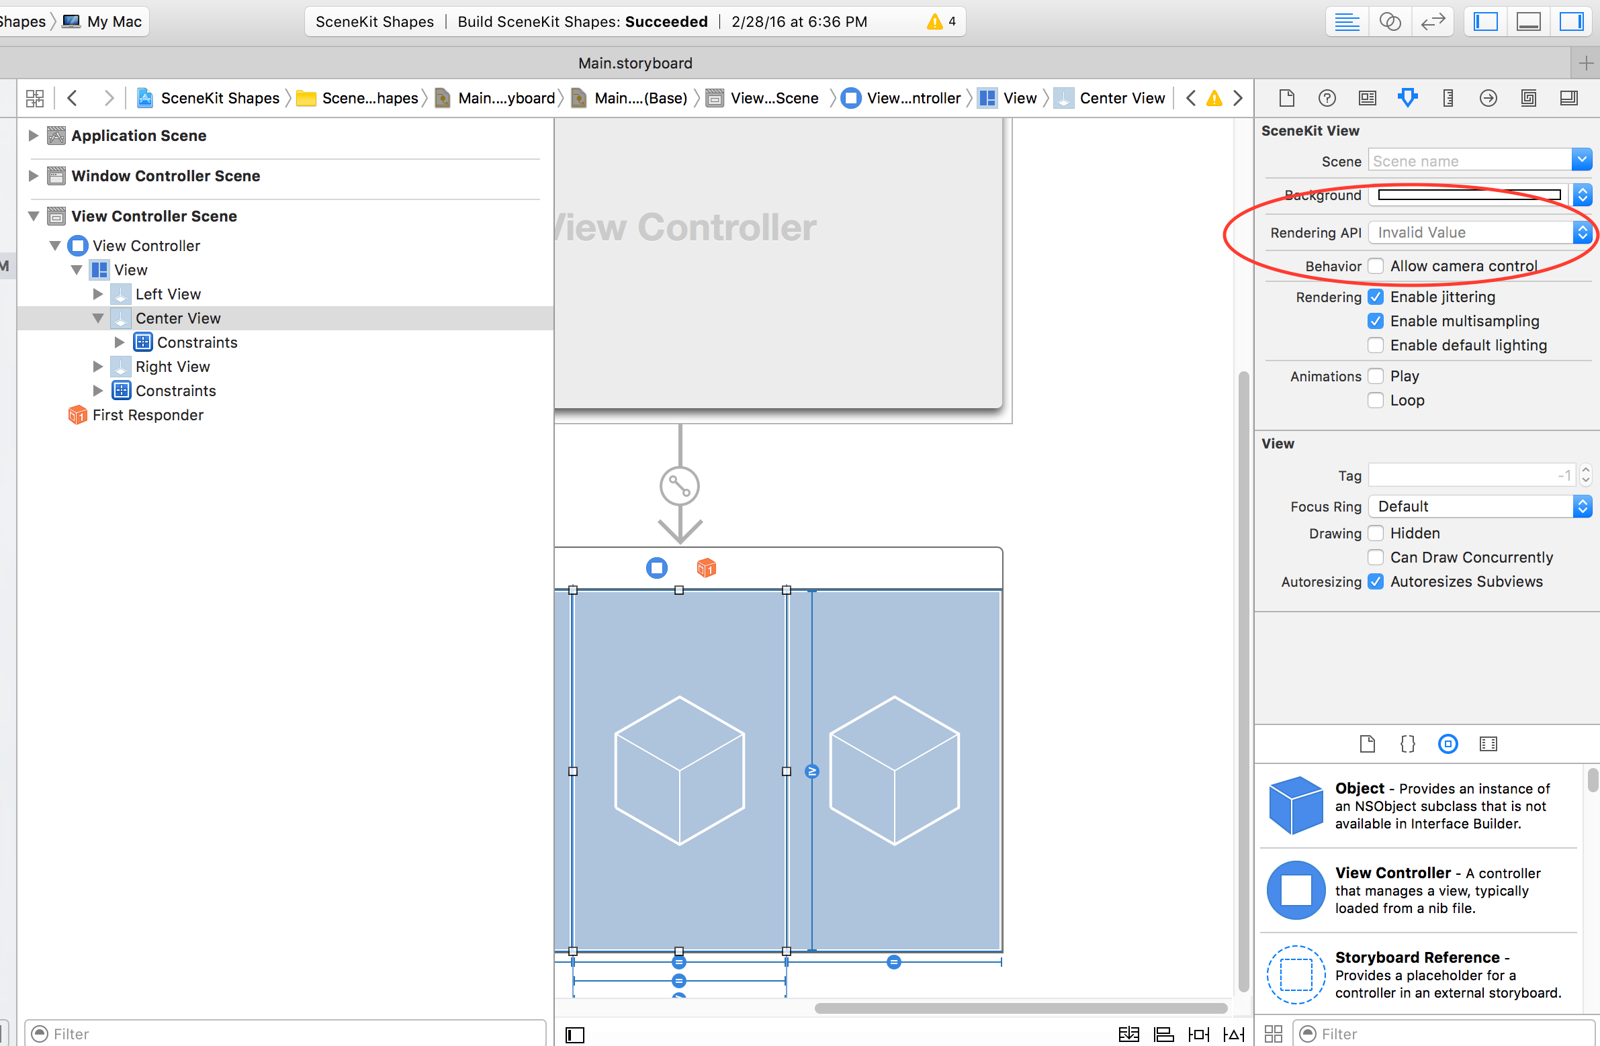Select Right View in outline
The height and width of the screenshot is (1046, 1600).
(x=173, y=367)
